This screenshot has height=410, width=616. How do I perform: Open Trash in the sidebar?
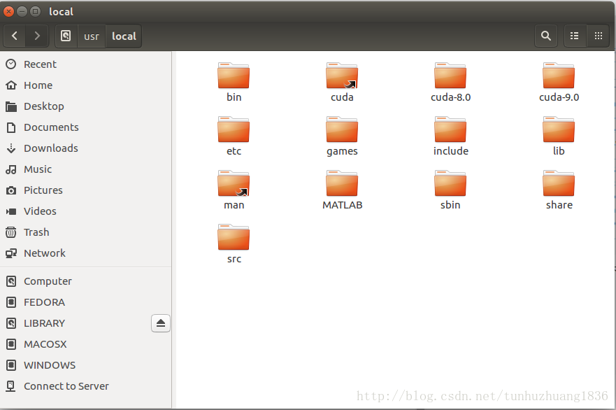[x=85, y=232]
